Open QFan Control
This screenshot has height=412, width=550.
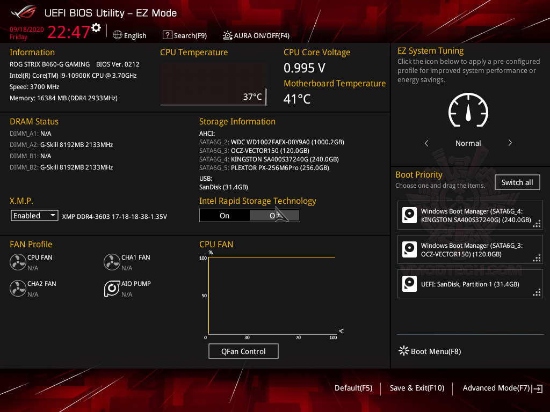243,351
